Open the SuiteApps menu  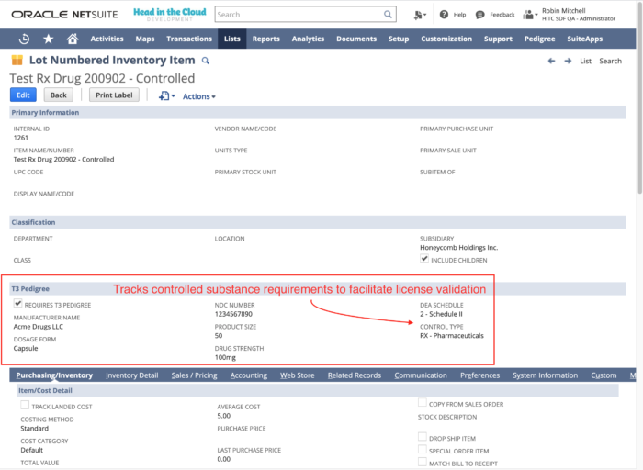point(585,39)
